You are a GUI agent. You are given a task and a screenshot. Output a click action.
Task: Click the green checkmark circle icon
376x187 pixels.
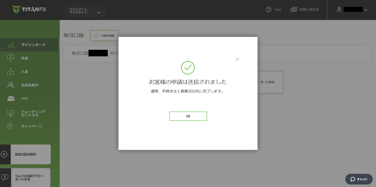click(x=188, y=68)
